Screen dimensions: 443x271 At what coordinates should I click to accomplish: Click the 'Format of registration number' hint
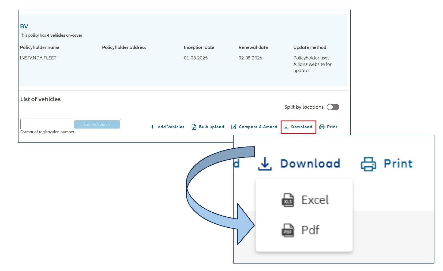47,132
